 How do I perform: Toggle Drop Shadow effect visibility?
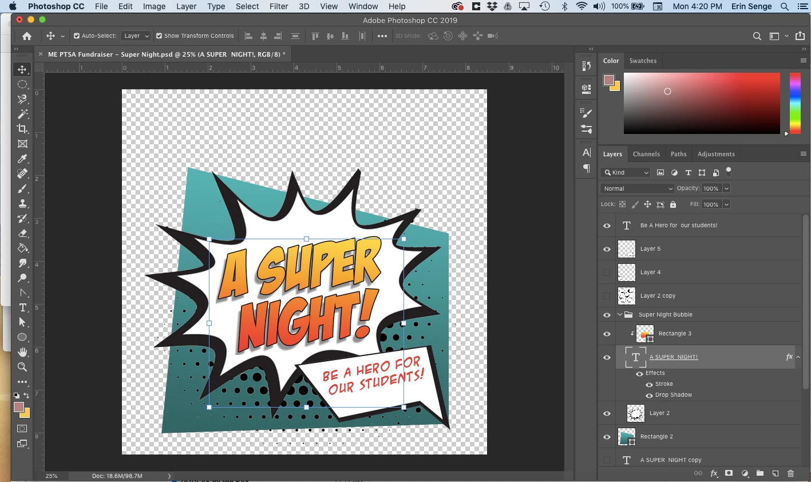649,395
